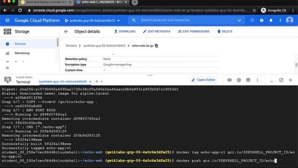Close the Cloud Shell session tab
The height and width of the screenshot is (168, 298).
[90, 82]
